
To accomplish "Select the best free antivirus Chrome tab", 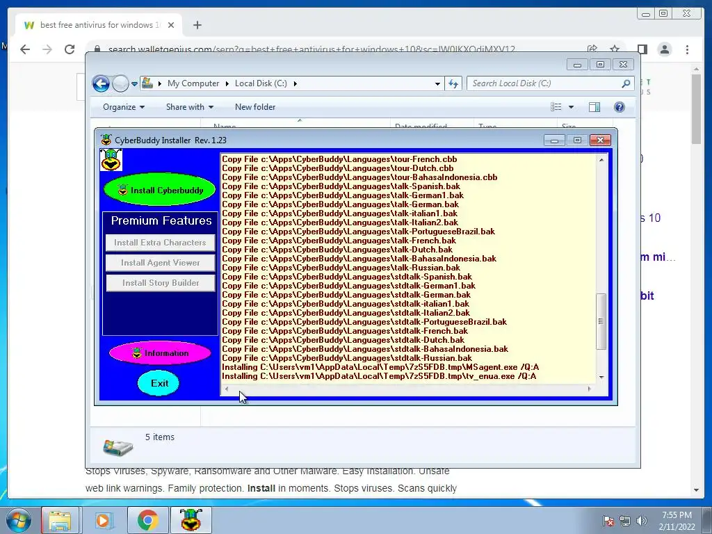I will tap(99, 25).
